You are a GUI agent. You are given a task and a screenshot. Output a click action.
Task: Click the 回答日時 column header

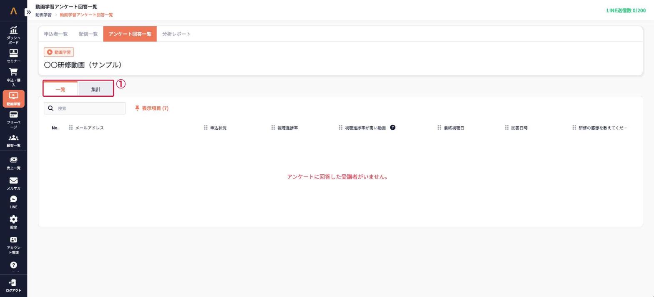pyautogui.click(x=519, y=128)
